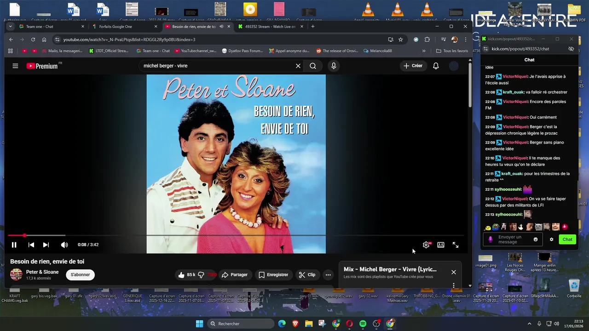Start voice search with microphone
Screen dimensions: 589x331
point(334,66)
